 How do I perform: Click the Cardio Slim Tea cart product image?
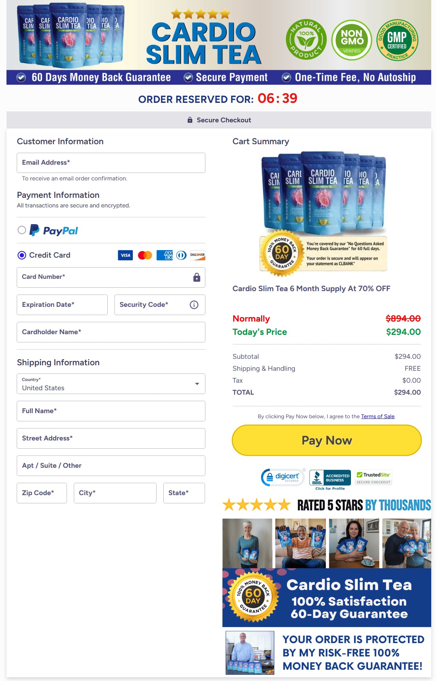pos(324,191)
